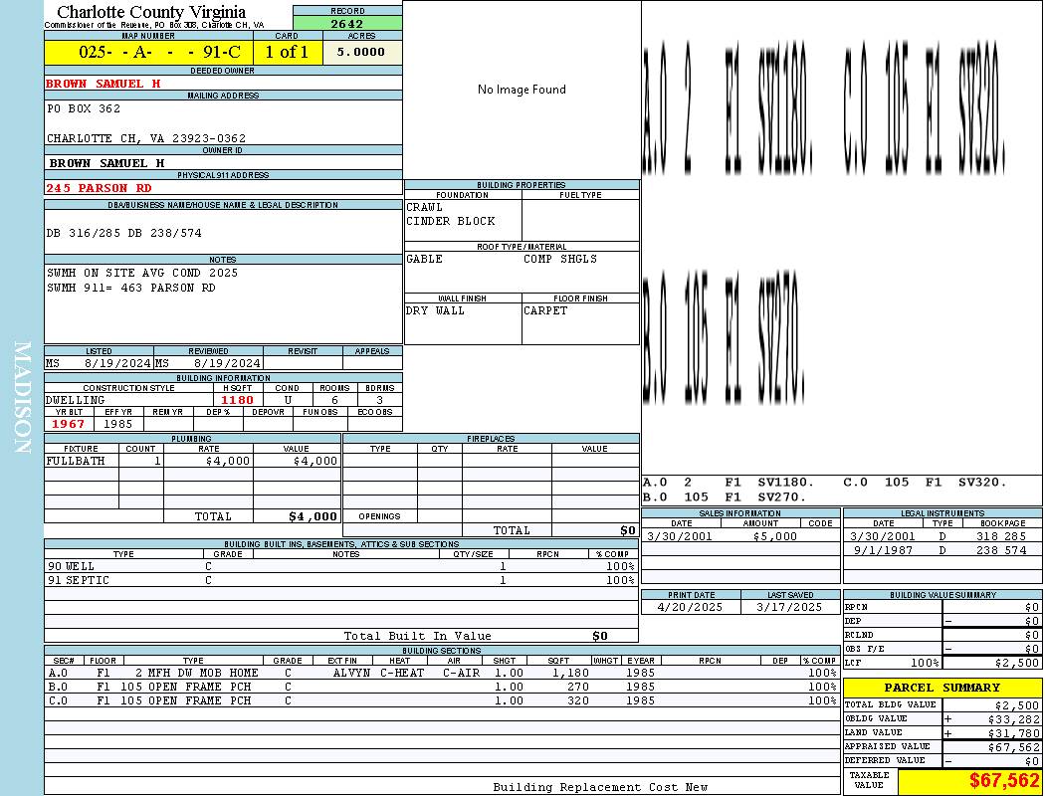
Task: Click sales date 3/30/2001
Action: pyautogui.click(x=679, y=536)
